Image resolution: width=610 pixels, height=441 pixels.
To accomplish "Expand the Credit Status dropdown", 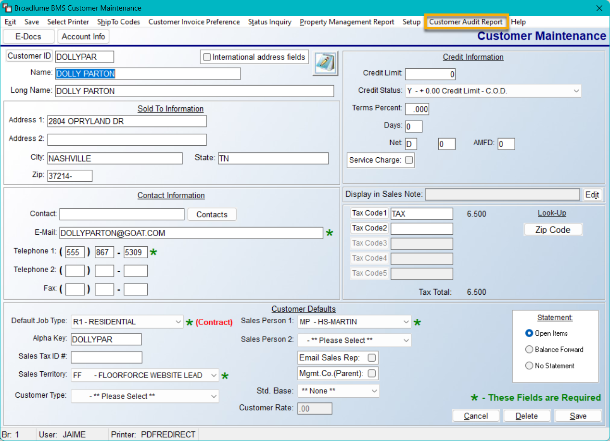I will [576, 91].
